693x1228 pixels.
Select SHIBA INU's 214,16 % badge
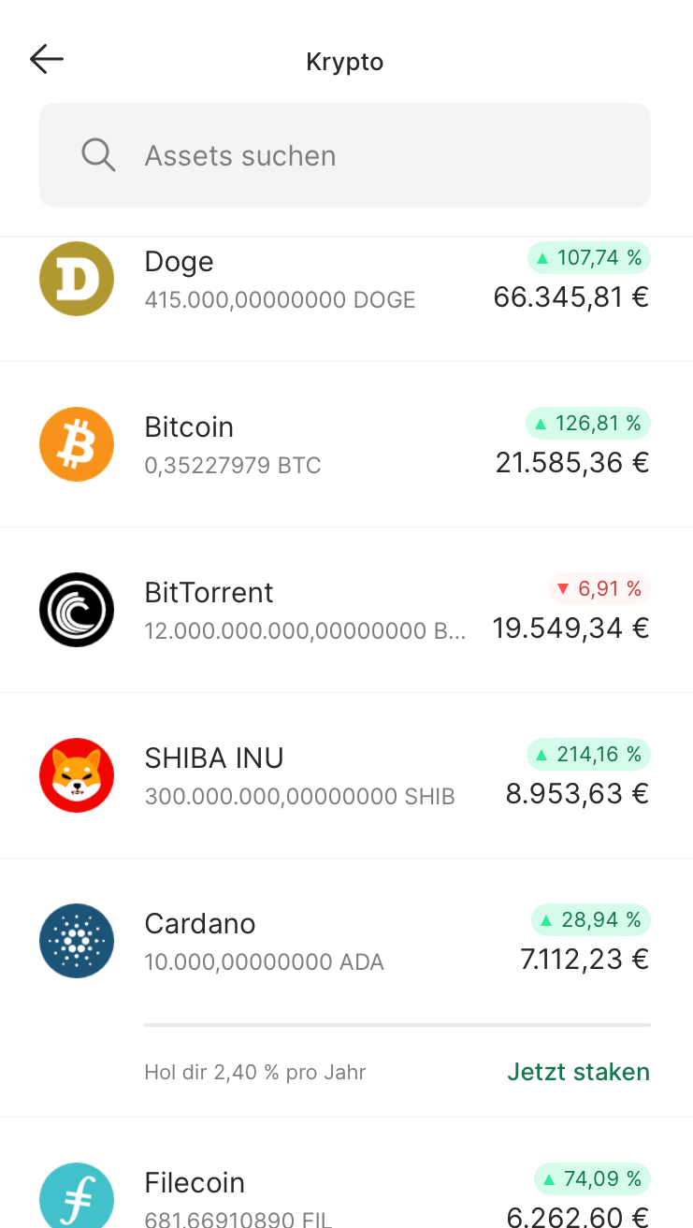[588, 755]
